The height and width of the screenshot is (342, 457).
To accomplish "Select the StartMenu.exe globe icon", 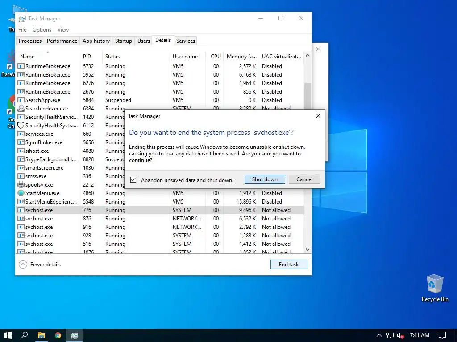I will [x=21, y=193].
